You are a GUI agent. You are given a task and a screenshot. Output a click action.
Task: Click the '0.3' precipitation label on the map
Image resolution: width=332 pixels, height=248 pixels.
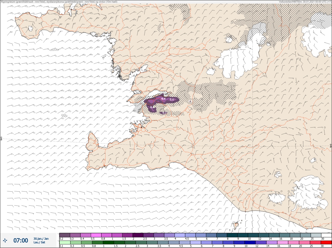pos(164,113)
